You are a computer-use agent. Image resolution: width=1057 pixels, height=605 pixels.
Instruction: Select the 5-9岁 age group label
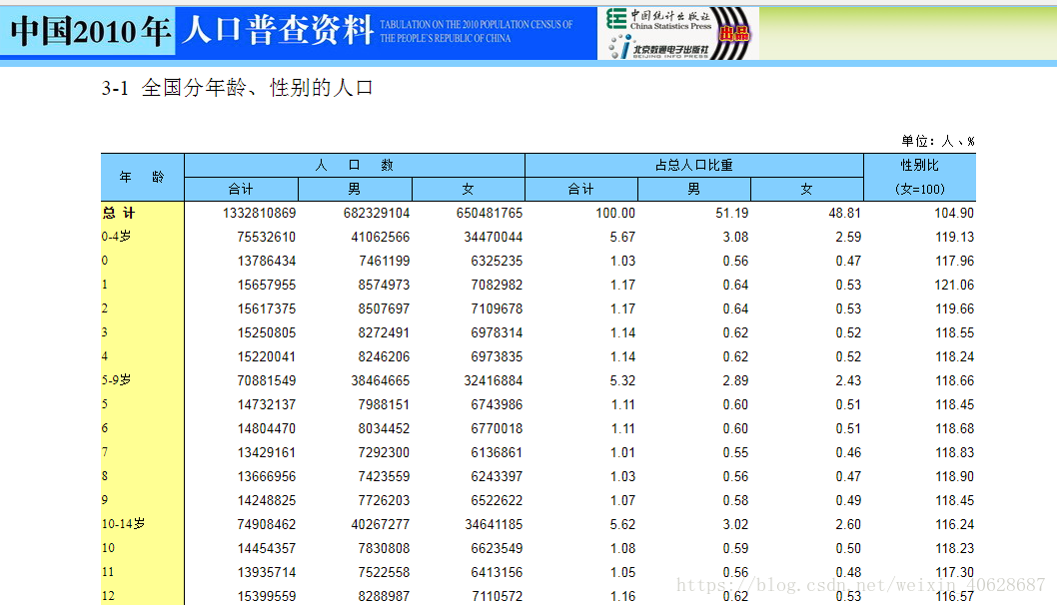[117, 380]
